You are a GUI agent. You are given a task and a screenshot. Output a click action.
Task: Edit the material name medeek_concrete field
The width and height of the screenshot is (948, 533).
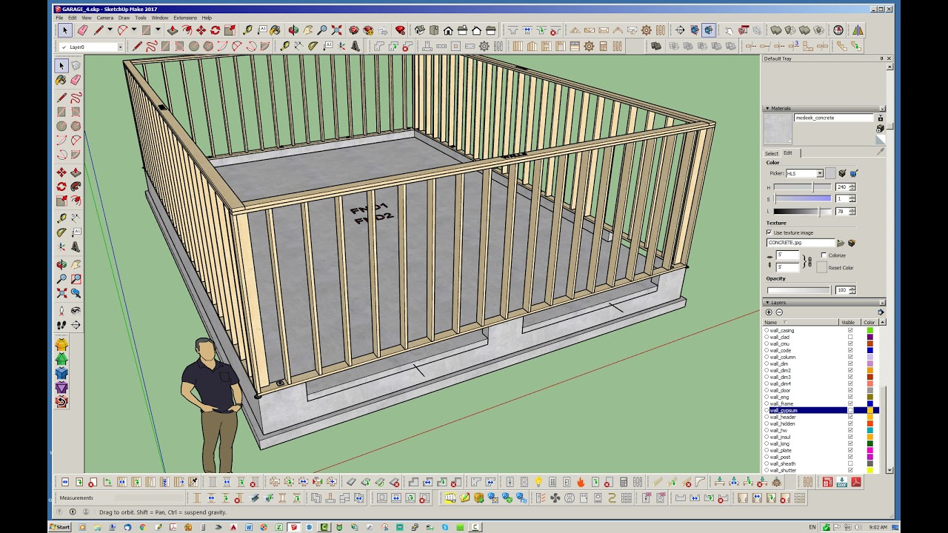pos(834,118)
